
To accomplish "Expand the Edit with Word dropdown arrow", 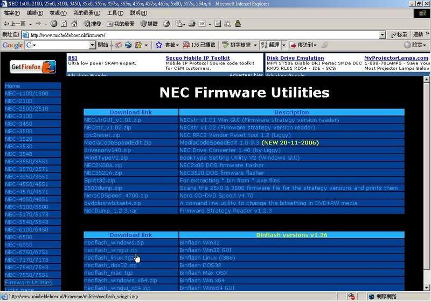I will 210,24.
